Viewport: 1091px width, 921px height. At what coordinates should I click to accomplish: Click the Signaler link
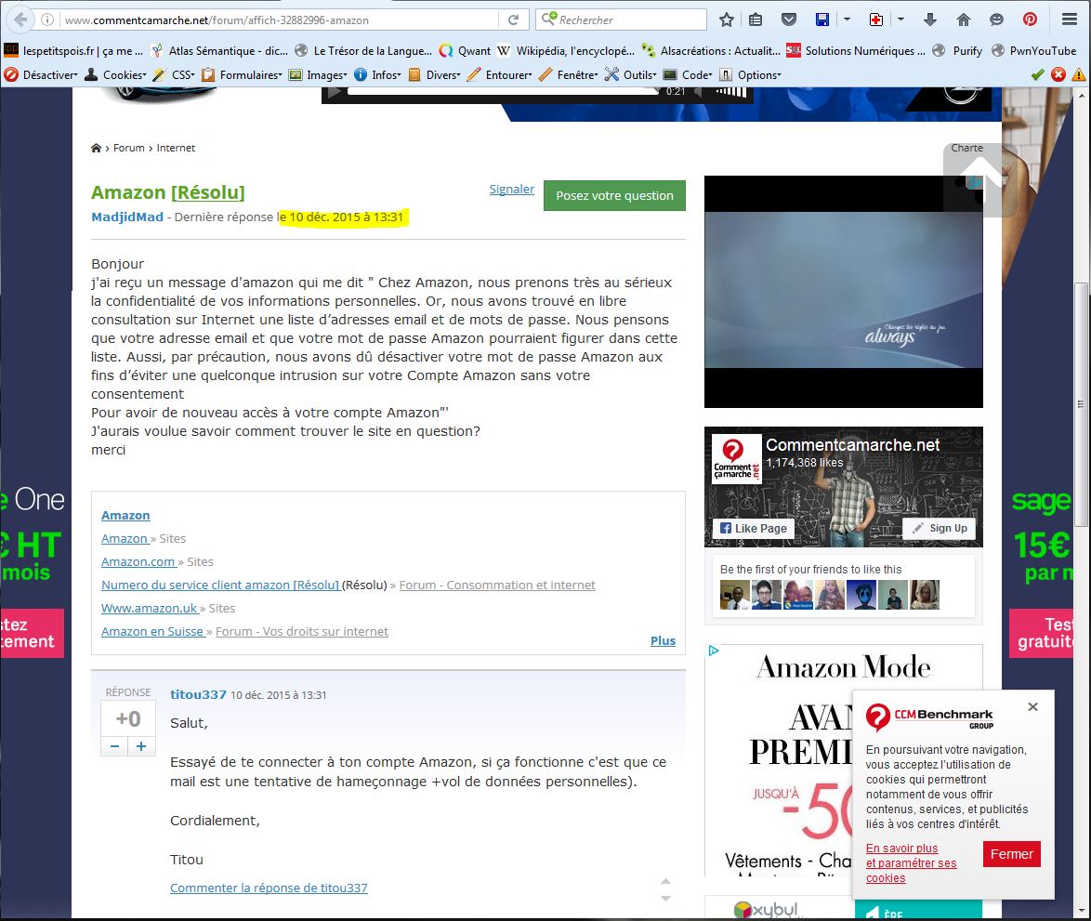coord(511,190)
